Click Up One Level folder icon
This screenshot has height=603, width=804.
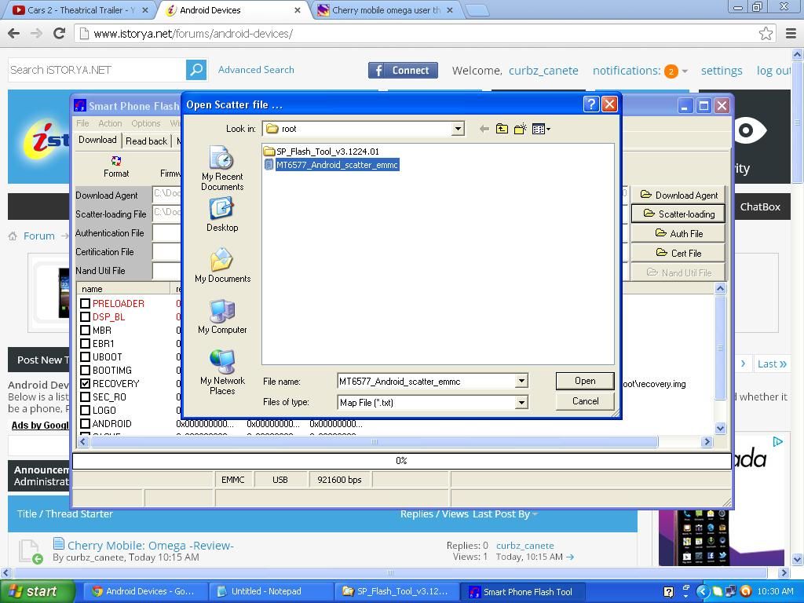502,129
